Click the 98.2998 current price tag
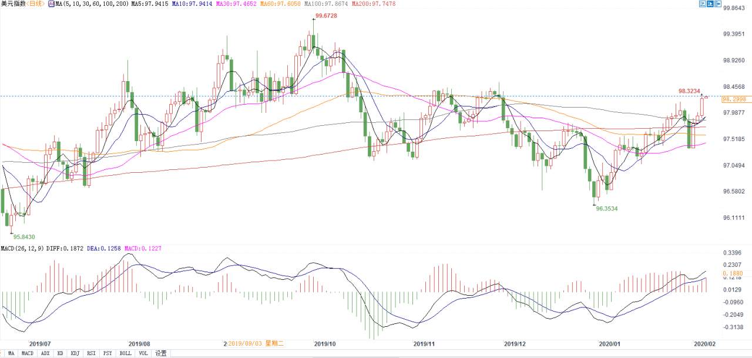This screenshot has width=752, height=358. [734, 99]
